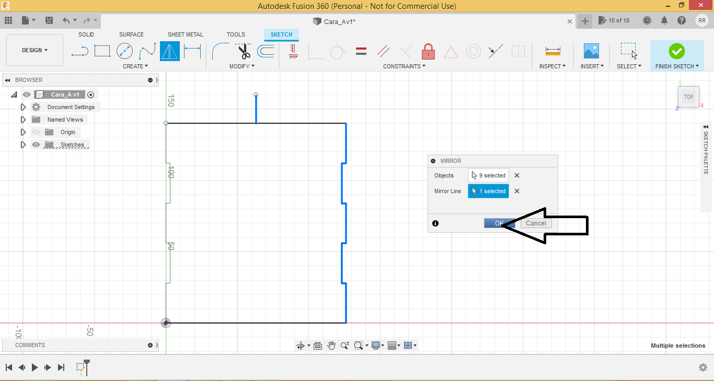
Task: Switch to the Sheet Metal tab
Action: click(x=186, y=34)
